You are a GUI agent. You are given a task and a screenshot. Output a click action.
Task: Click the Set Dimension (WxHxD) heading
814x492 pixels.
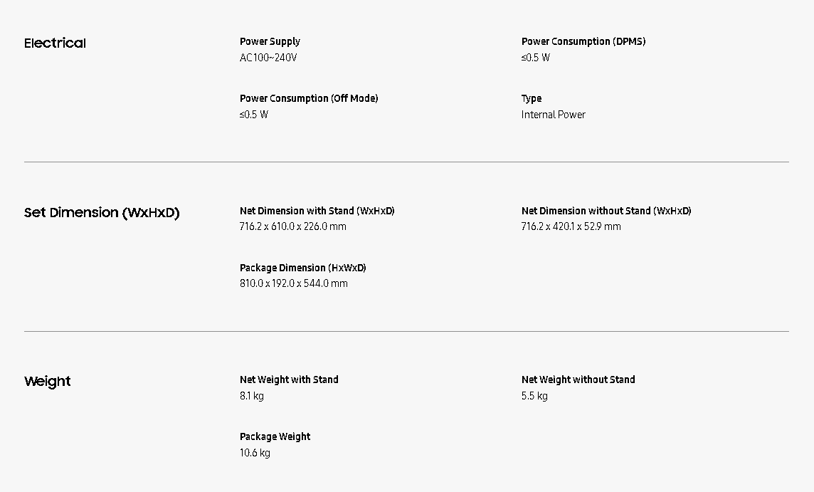pyautogui.click(x=102, y=213)
